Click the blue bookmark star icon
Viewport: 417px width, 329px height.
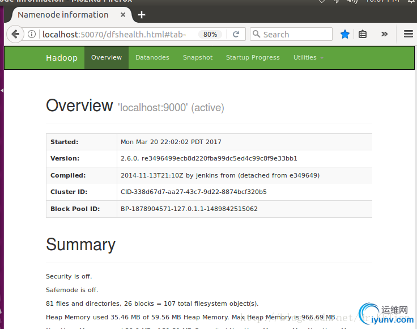click(344, 34)
